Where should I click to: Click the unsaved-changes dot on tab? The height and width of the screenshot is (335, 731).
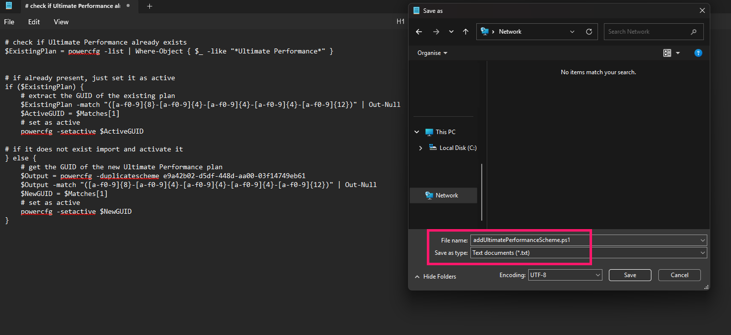click(128, 6)
